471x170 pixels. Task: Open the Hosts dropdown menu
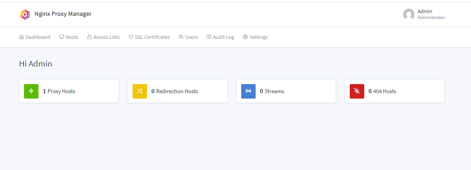point(68,37)
